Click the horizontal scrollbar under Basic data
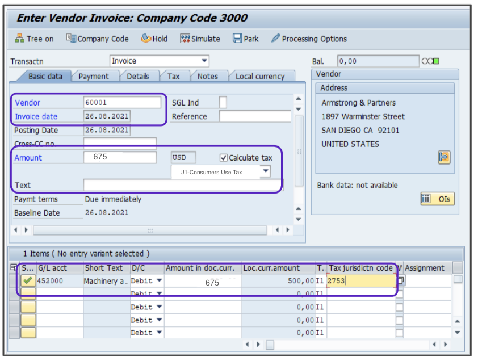Image resolution: width=478 pixels, height=361 pixels. pos(150,230)
